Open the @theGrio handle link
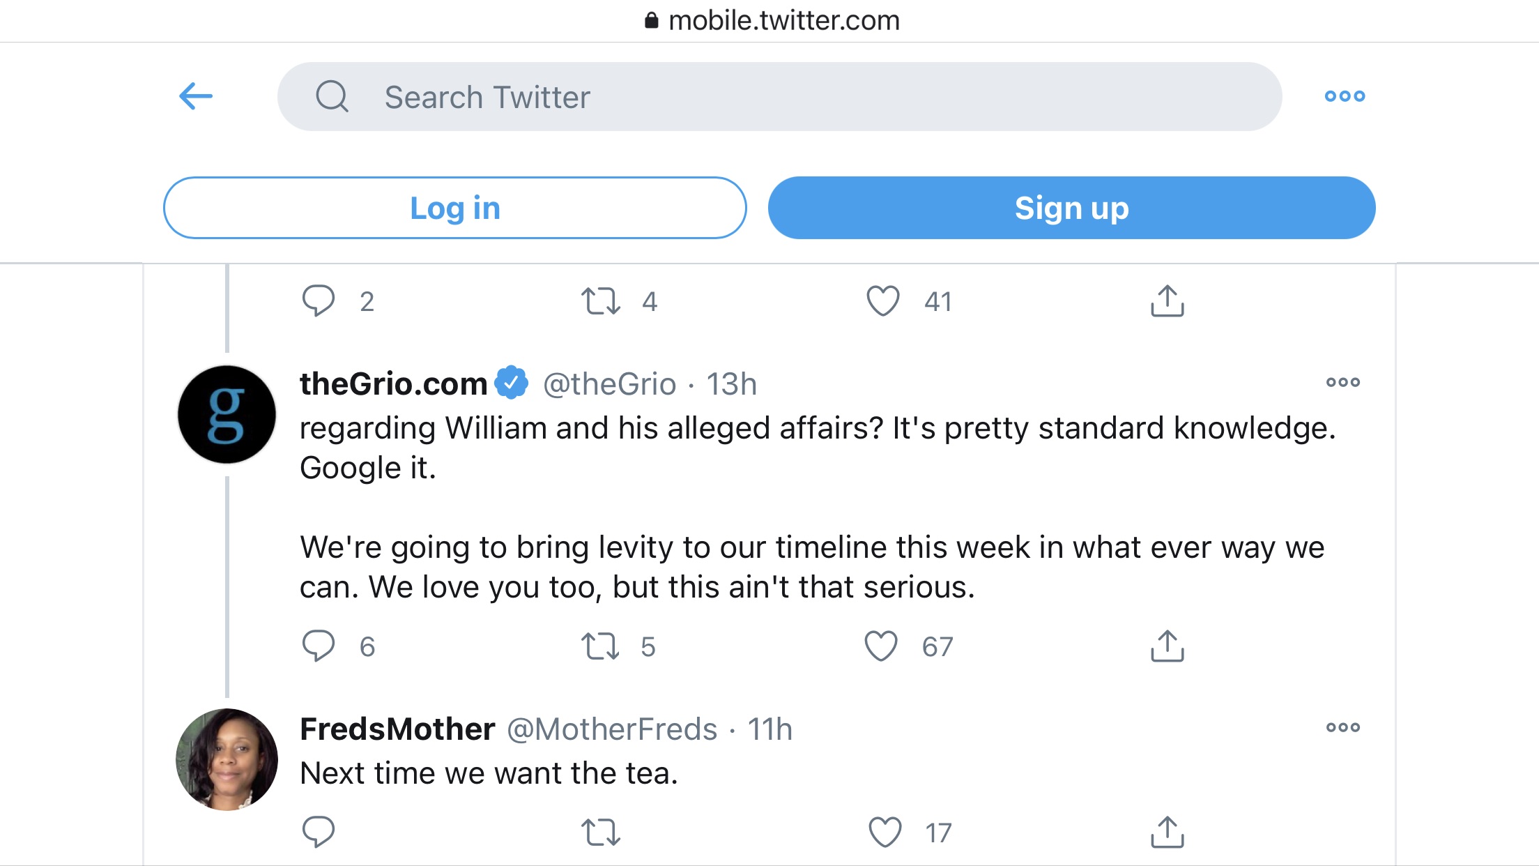Viewport: 1539px width, 866px height. tap(609, 384)
